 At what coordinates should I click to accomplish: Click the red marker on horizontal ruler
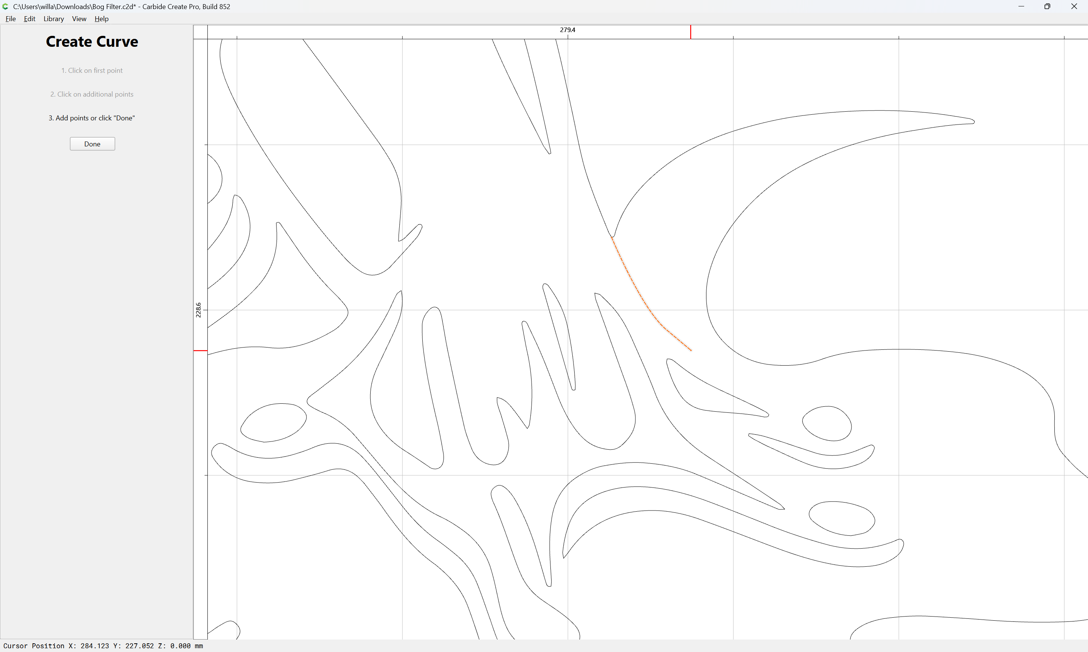tap(691, 32)
